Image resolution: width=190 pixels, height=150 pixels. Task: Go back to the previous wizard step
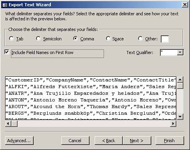click(108, 141)
